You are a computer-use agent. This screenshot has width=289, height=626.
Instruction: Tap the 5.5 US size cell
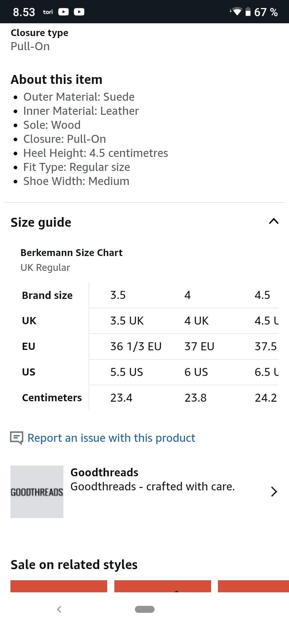(126, 372)
